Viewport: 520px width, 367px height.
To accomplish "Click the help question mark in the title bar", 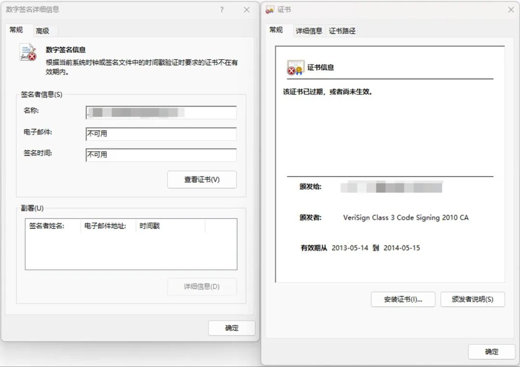I will [221, 10].
